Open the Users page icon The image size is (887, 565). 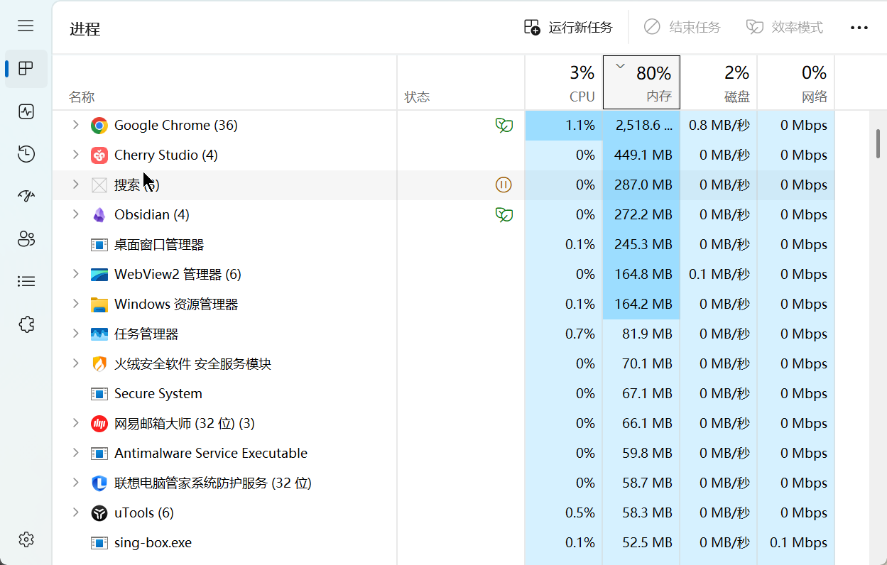point(26,239)
